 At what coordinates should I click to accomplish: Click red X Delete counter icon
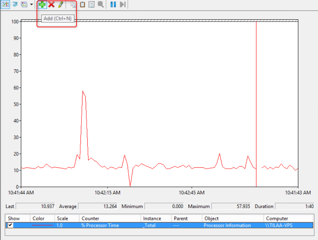pos(52,5)
